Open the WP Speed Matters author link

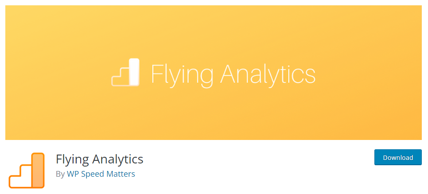[x=101, y=174]
